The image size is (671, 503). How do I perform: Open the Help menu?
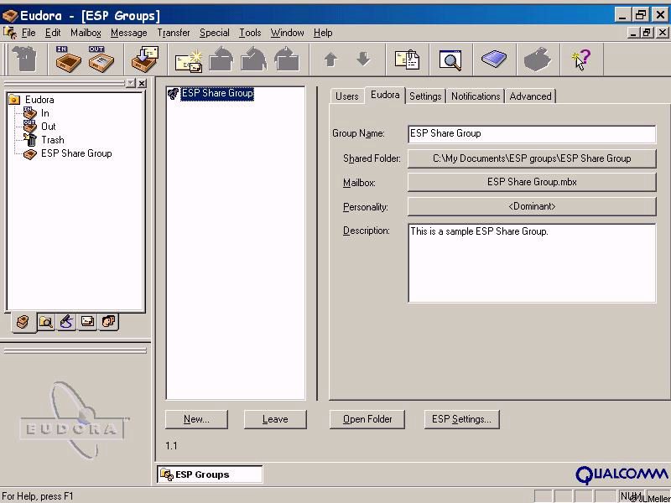pyautogui.click(x=323, y=33)
